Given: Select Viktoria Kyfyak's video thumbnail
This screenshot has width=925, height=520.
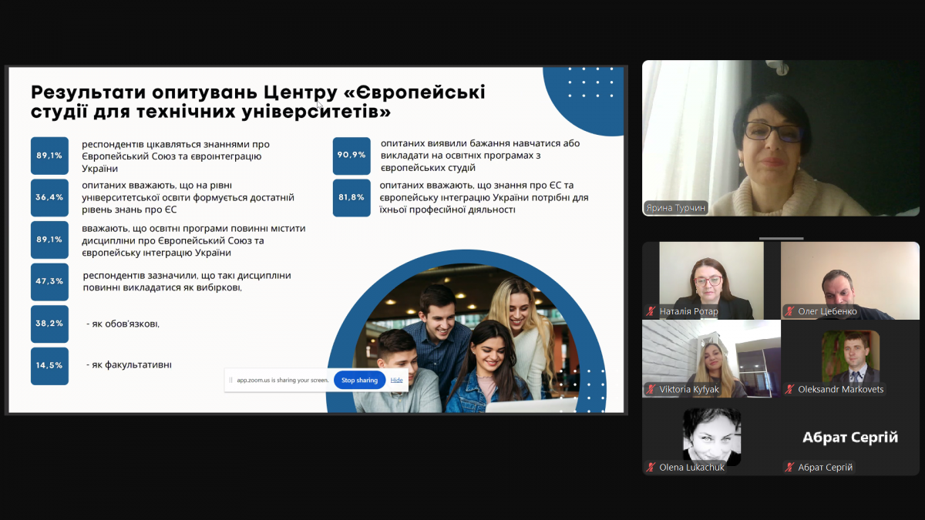Looking at the screenshot, I should pos(710,358).
